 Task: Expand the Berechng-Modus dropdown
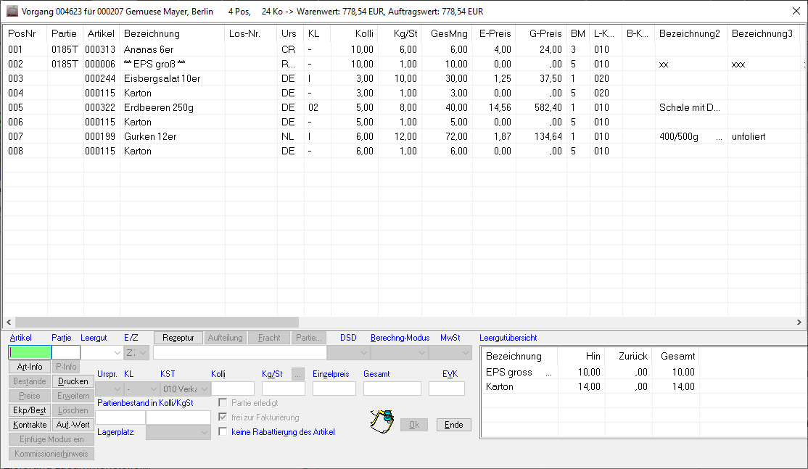[x=400, y=352]
